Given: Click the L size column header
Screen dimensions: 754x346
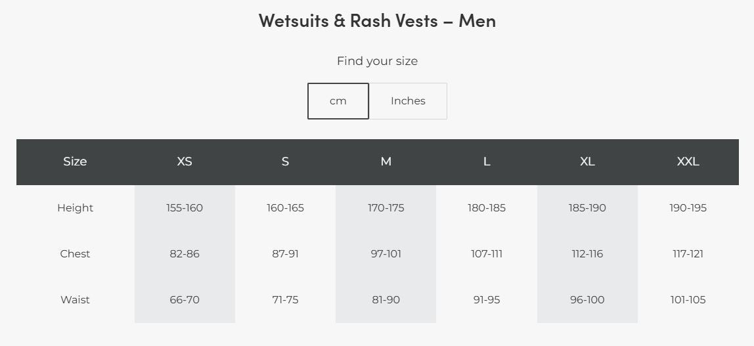Looking at the screenshot, I should tap(487, 162).
